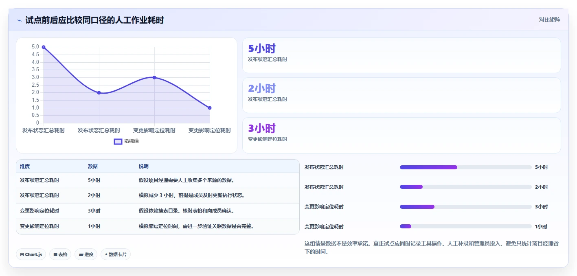Click the progress bar labeled 2小时

tap(466, 187)
